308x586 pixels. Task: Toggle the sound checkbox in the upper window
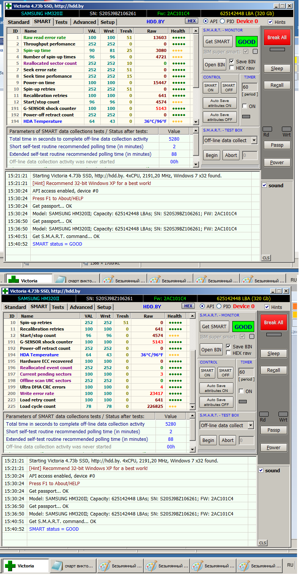264,185
